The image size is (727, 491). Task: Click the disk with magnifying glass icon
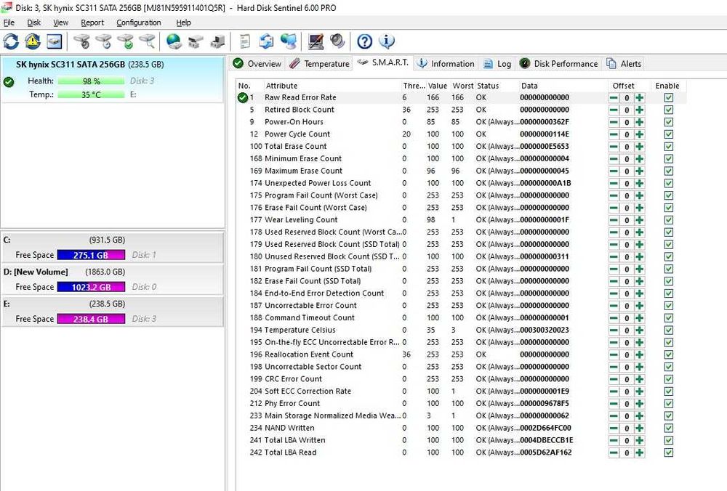click(148, 41)
